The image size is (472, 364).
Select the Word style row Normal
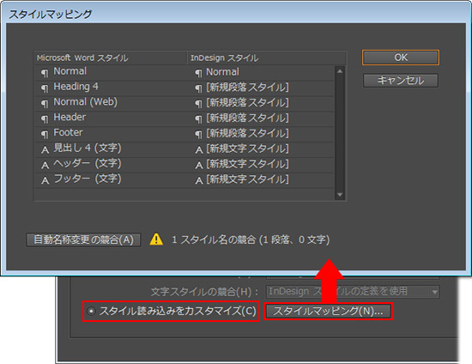(111, 72)
